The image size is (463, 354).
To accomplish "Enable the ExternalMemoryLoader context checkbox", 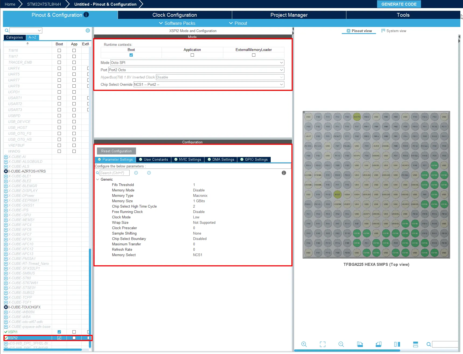I will click(254, 55).
